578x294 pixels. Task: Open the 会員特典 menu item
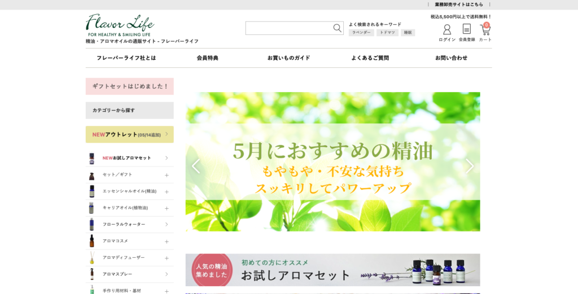pos(207,58)
